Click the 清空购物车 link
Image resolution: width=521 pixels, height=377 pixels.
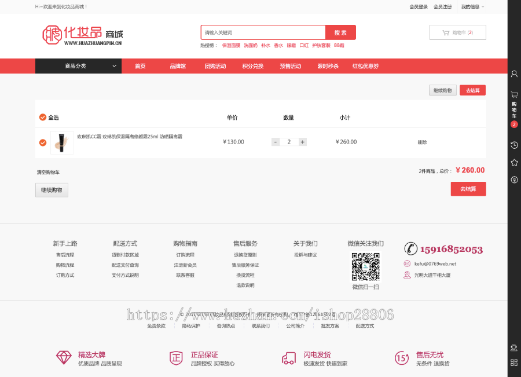coord(48,172)
